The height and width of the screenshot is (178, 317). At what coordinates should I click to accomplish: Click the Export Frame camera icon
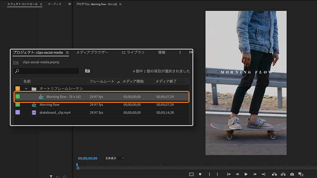[292, 174]
